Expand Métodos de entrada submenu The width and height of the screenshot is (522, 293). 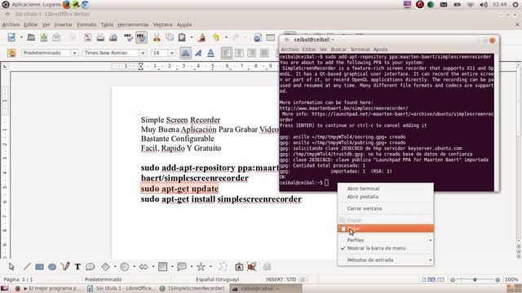click(386, 260)
